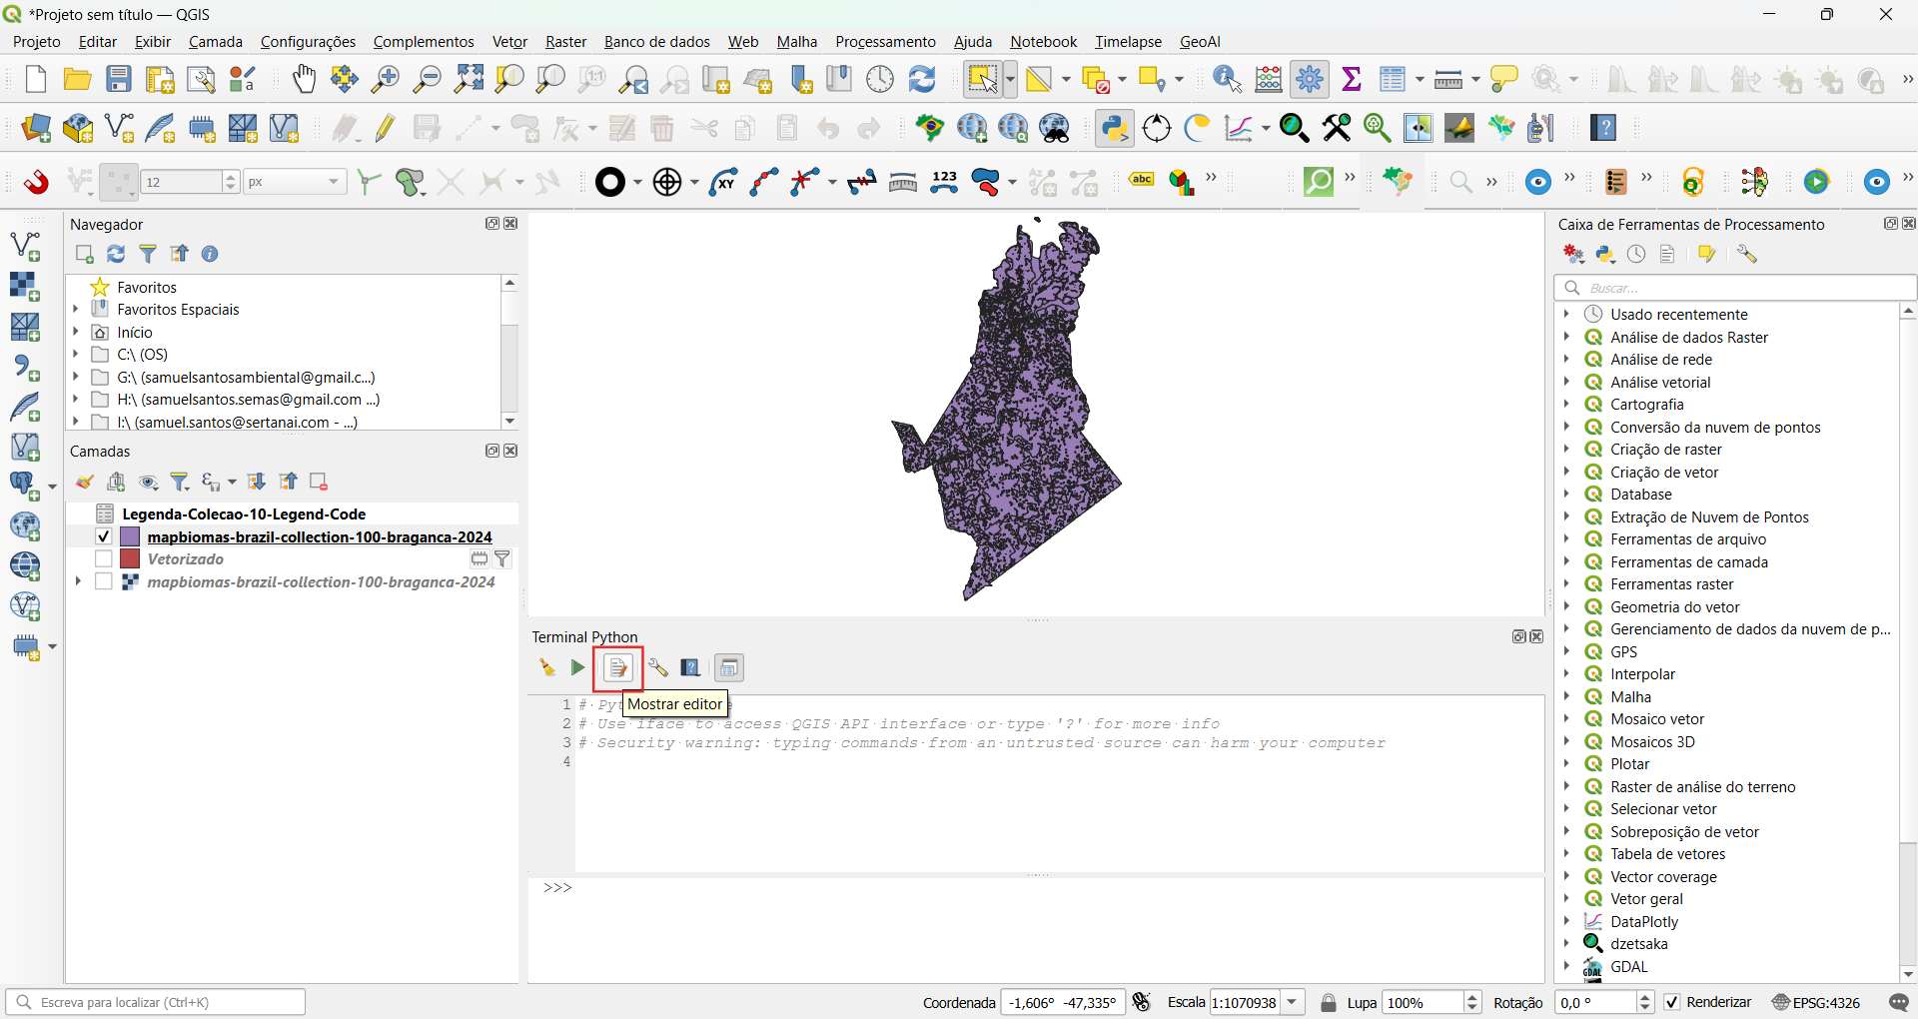Open the Processamento menu

point(885,41)
